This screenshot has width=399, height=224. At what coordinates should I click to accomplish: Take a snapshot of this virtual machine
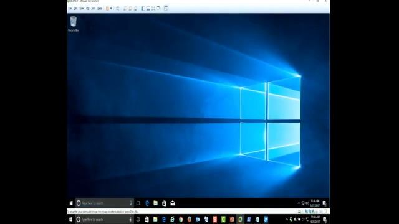click(x=125, y=8)
